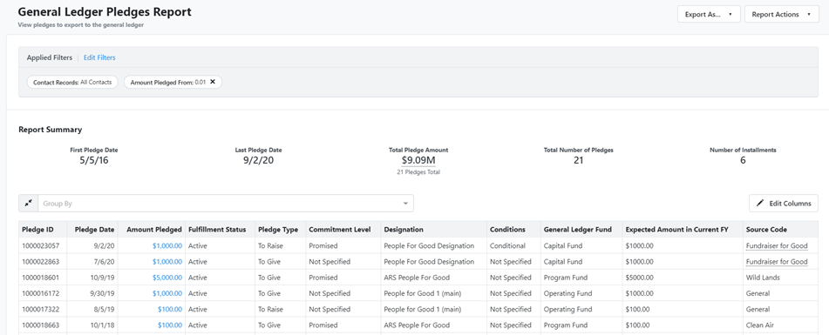Viewport: 829px width, 335px height.
Task: Open the $5,000.00 pledged amount link
Action: click(167, 278)
